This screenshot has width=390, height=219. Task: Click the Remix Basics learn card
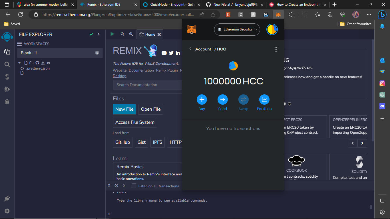[x=148, y=172]
